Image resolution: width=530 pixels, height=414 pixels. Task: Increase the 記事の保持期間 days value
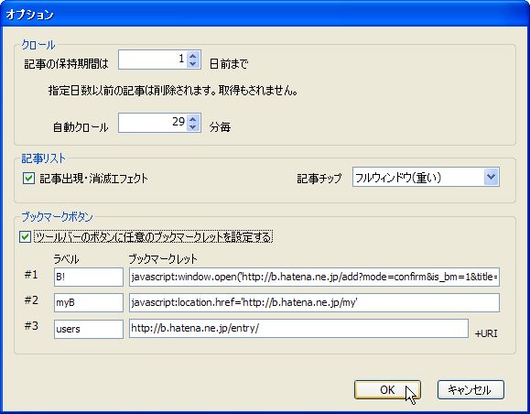click(x=193, y=56)
